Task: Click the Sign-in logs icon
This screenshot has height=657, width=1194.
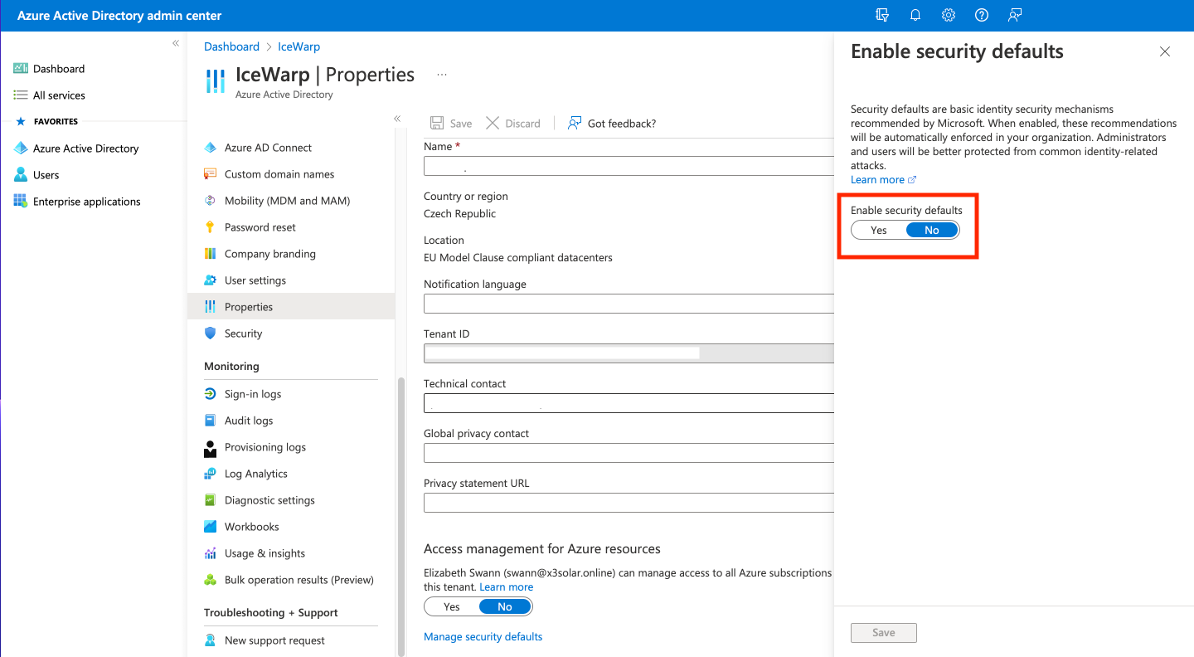Action: coord(211,394)
